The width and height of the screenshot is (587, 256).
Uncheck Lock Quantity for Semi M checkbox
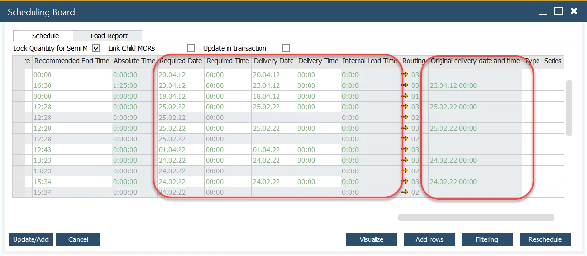coord(96,48)
